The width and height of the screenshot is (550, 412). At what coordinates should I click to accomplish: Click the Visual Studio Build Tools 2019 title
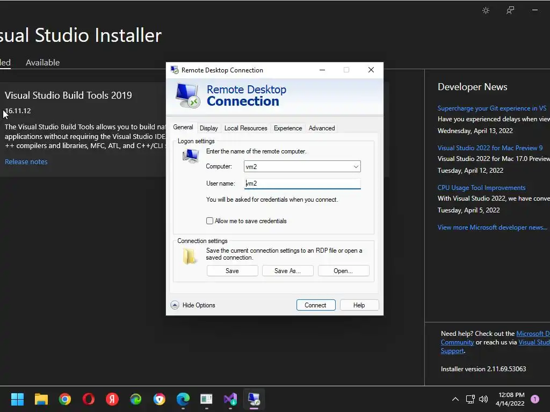(68, 95)
